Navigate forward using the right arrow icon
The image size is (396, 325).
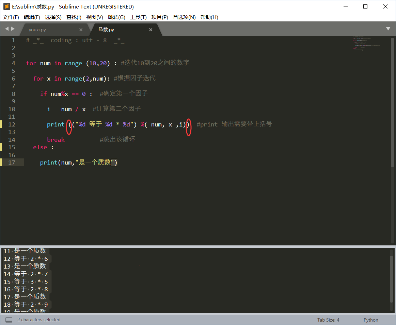tap(13, 29)
